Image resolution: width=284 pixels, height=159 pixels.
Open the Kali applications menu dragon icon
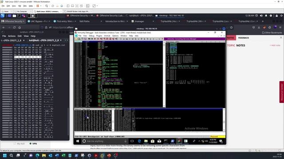coord(3,16)
